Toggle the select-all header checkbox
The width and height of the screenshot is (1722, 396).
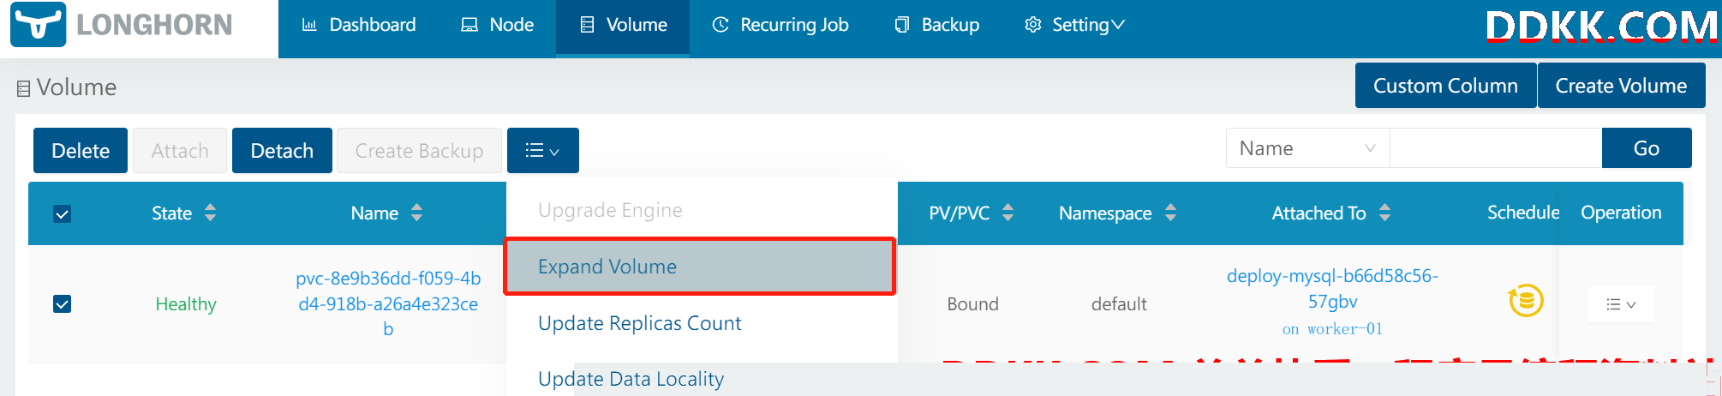63,213
